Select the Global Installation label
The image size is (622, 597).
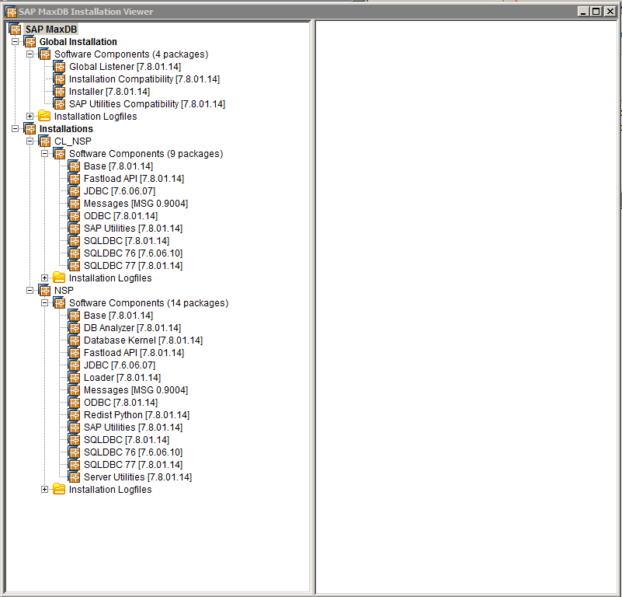[x=78, y=42]
